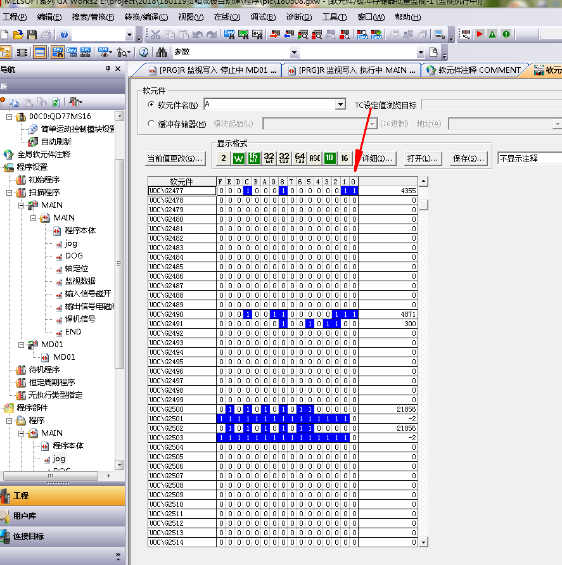Image resolution: width=562 pixels, height=565 pixels.
Task: Switch to the 软元件注释 COMMENT tab
Action: (473, 70)
